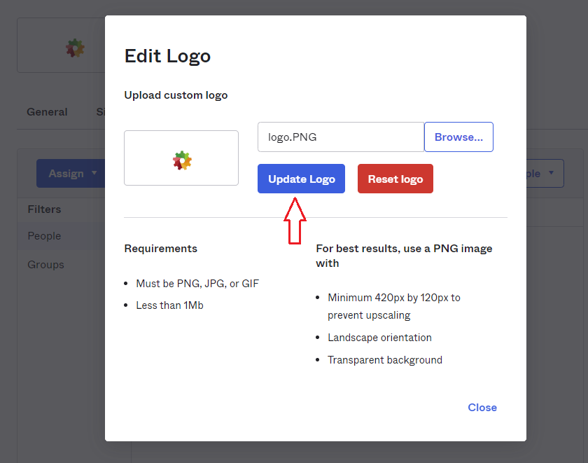The image size is (588, 463).
Task: Open file picker with Browse button
Action: [x=458, y=137]
